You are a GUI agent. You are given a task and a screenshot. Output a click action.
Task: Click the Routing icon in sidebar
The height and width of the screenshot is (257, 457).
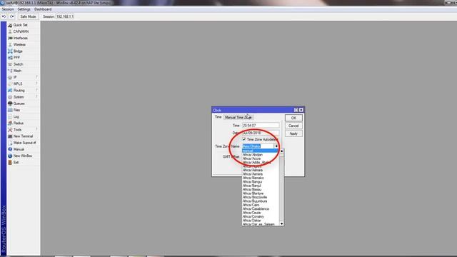click(10, 91)
